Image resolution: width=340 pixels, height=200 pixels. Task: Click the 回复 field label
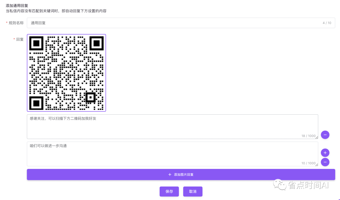coord(20,39)
